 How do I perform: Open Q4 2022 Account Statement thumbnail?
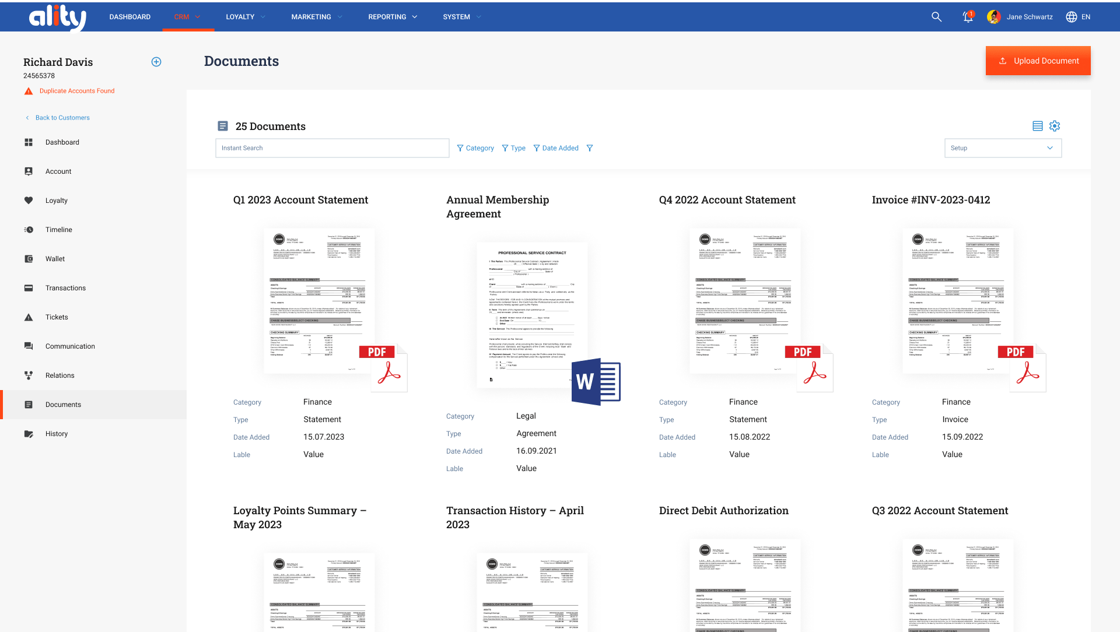(745, 301)
